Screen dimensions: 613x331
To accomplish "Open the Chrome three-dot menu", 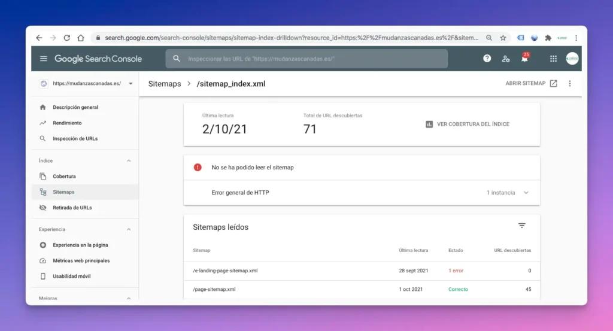I will tap(576, 38).
